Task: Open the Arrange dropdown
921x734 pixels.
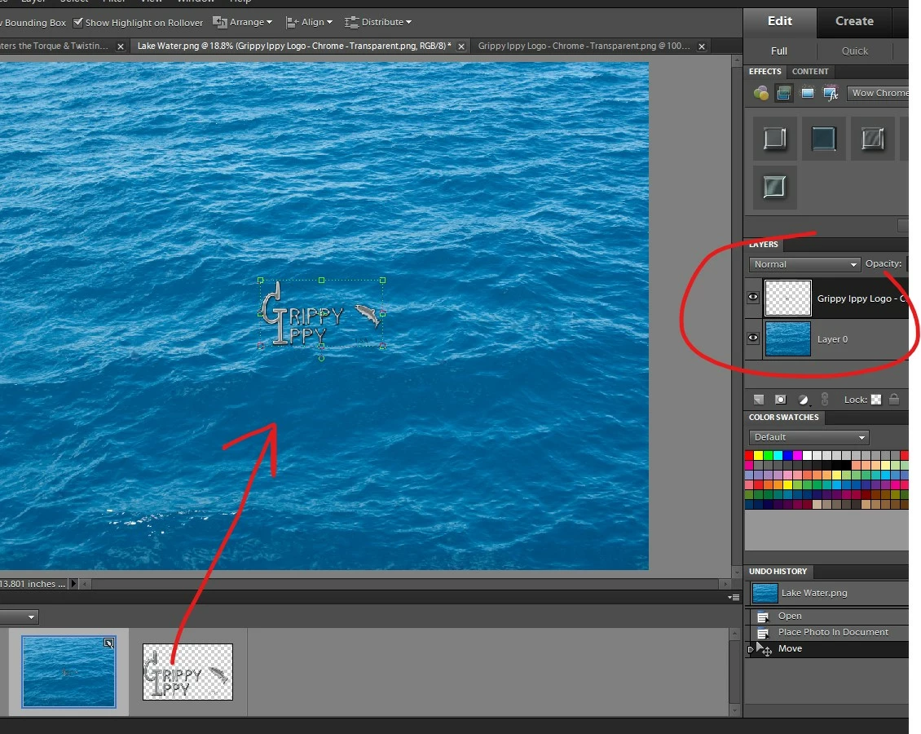Action: coord(243,22)
